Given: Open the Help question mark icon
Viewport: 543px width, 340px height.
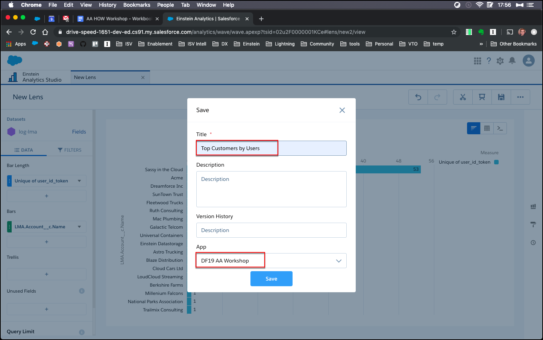Looking at the screenshot, I should coord(489,61).
